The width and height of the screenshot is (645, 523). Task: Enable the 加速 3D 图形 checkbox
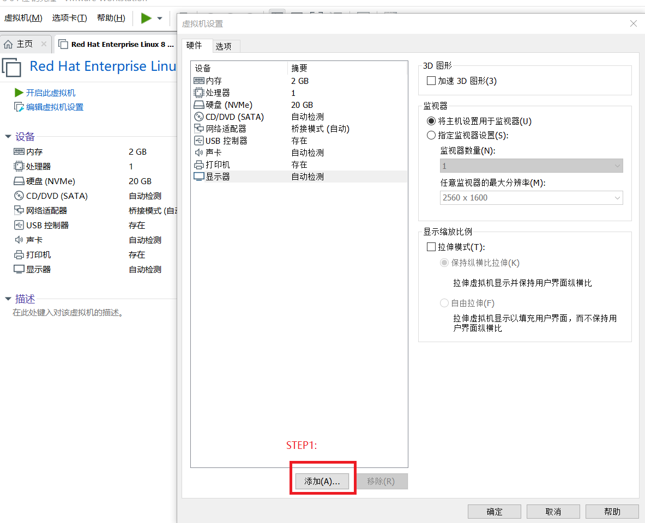pyautogui.click(x=431, y=81)
